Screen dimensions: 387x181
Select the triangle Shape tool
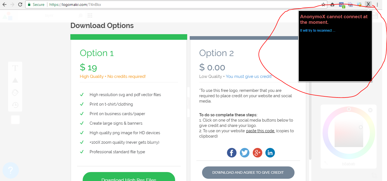click(x=15, y=80)
